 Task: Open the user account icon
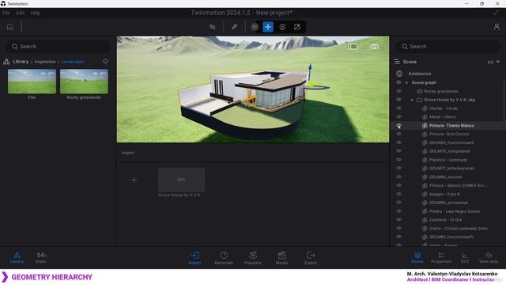coord(497,27)
